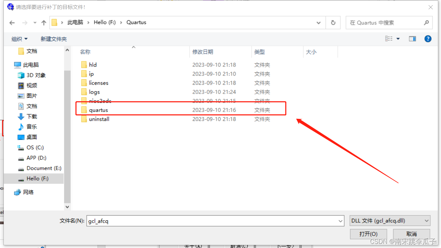Click in the 文件名 input field
This screenshot has width=441, height=248.
pos(212,221)
